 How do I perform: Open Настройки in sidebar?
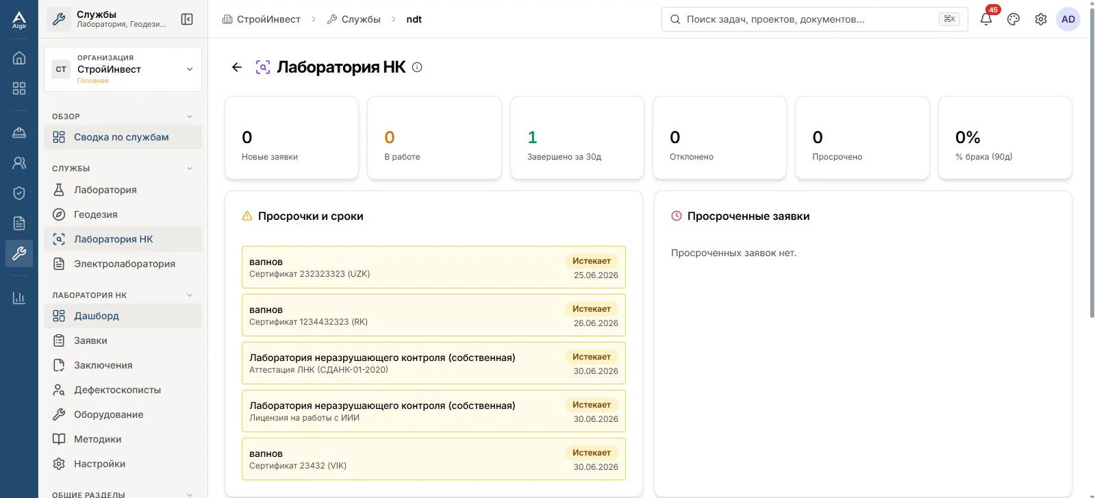(123, 464)
